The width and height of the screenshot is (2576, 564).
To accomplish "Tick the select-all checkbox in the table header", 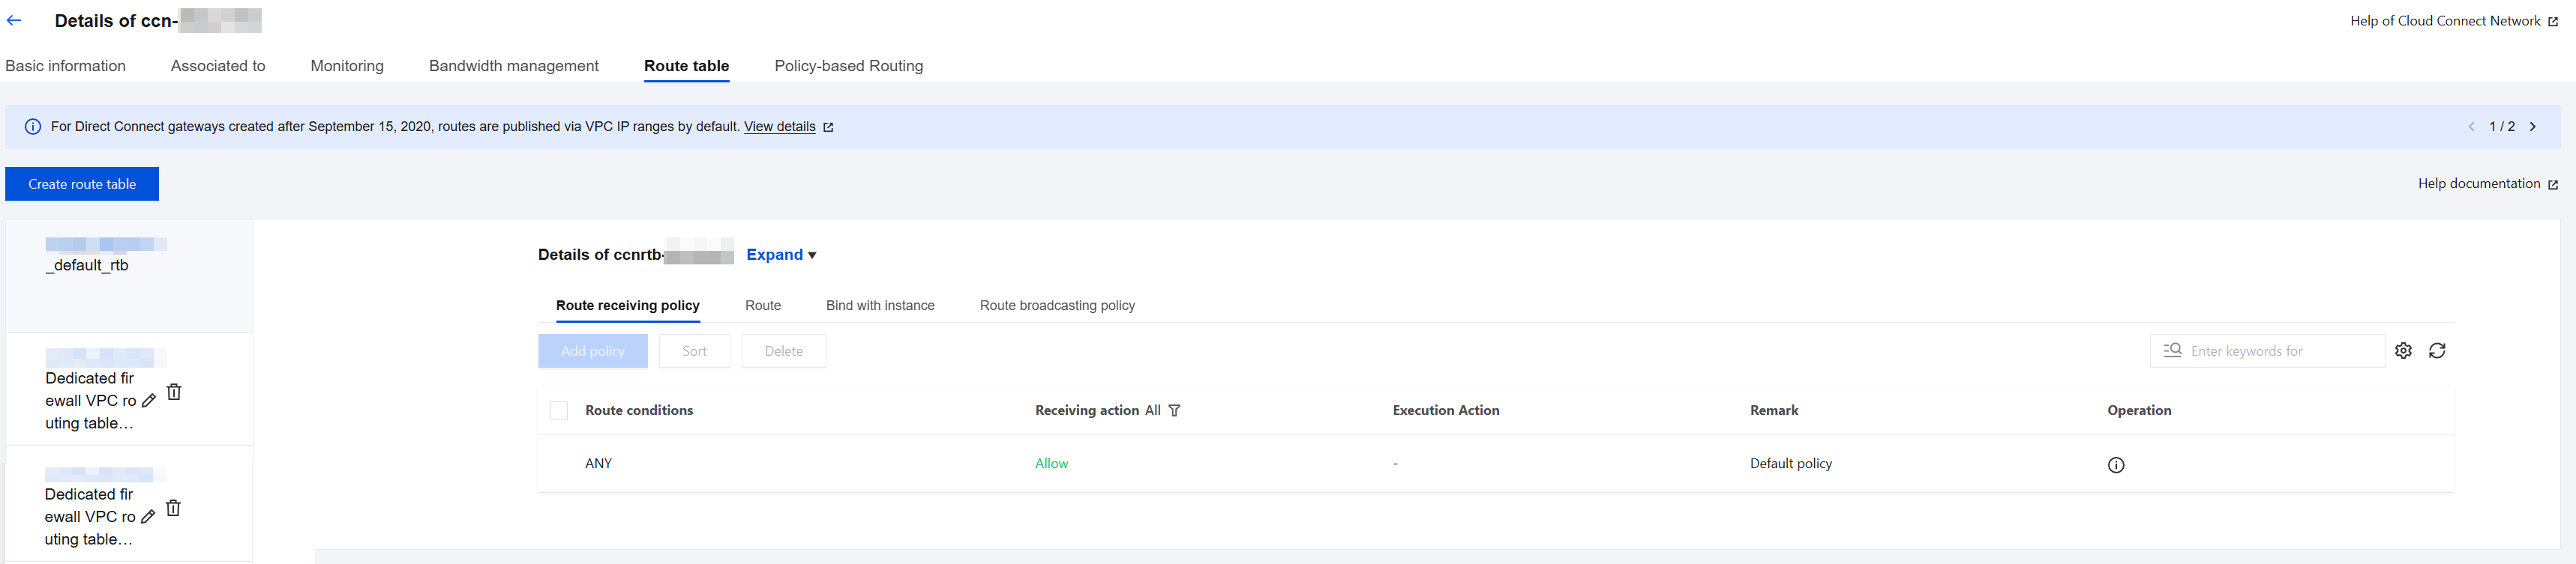I will pyautogui.click(x=559, y=410).
